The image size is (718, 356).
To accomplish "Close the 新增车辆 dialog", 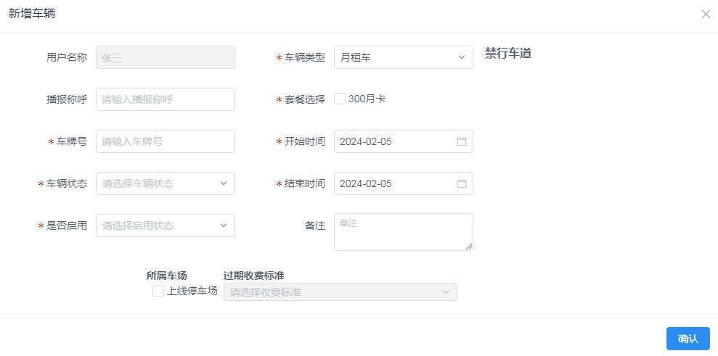I will tap(706, 15).
